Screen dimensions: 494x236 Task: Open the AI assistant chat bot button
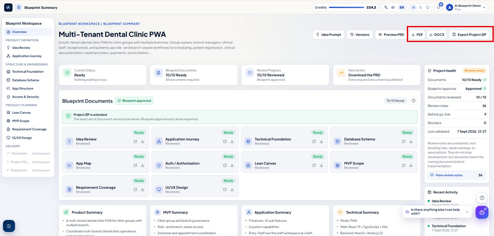pyautogui.click(x=482, y=212)
